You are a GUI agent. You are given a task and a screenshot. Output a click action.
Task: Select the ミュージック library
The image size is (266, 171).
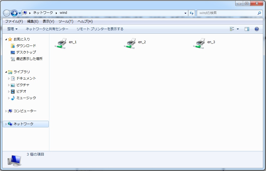(26, 98)
